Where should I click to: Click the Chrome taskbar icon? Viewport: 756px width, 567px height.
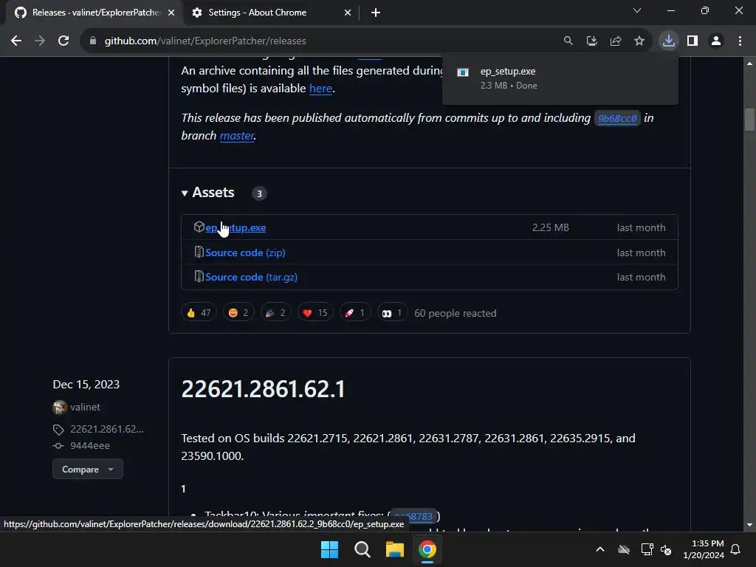(x=427, y=549)
